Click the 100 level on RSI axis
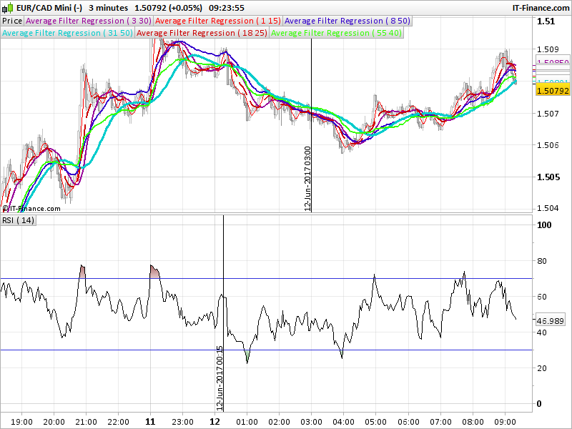This screenshot has height=429, width=572. (544, 225)
